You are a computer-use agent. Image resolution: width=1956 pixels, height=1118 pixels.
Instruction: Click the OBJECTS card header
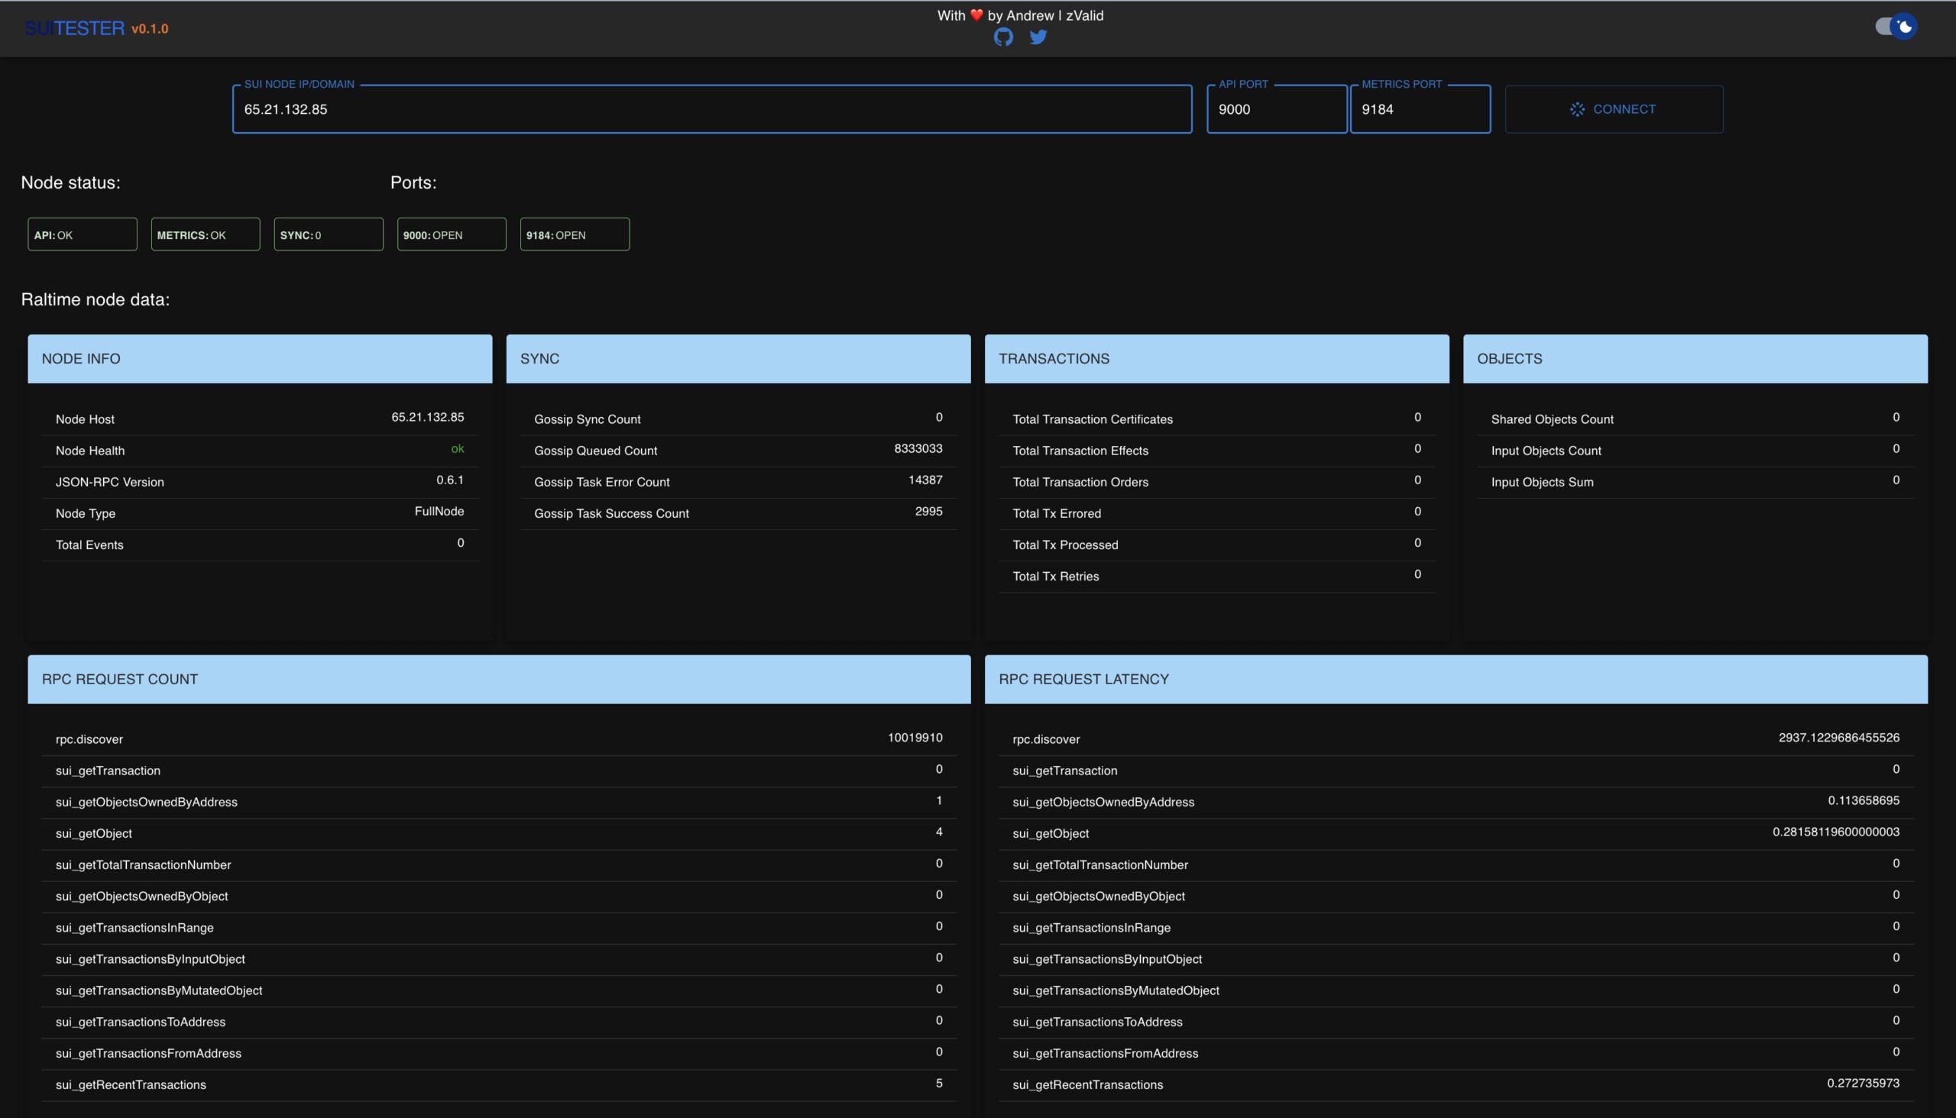point(1695,359)
